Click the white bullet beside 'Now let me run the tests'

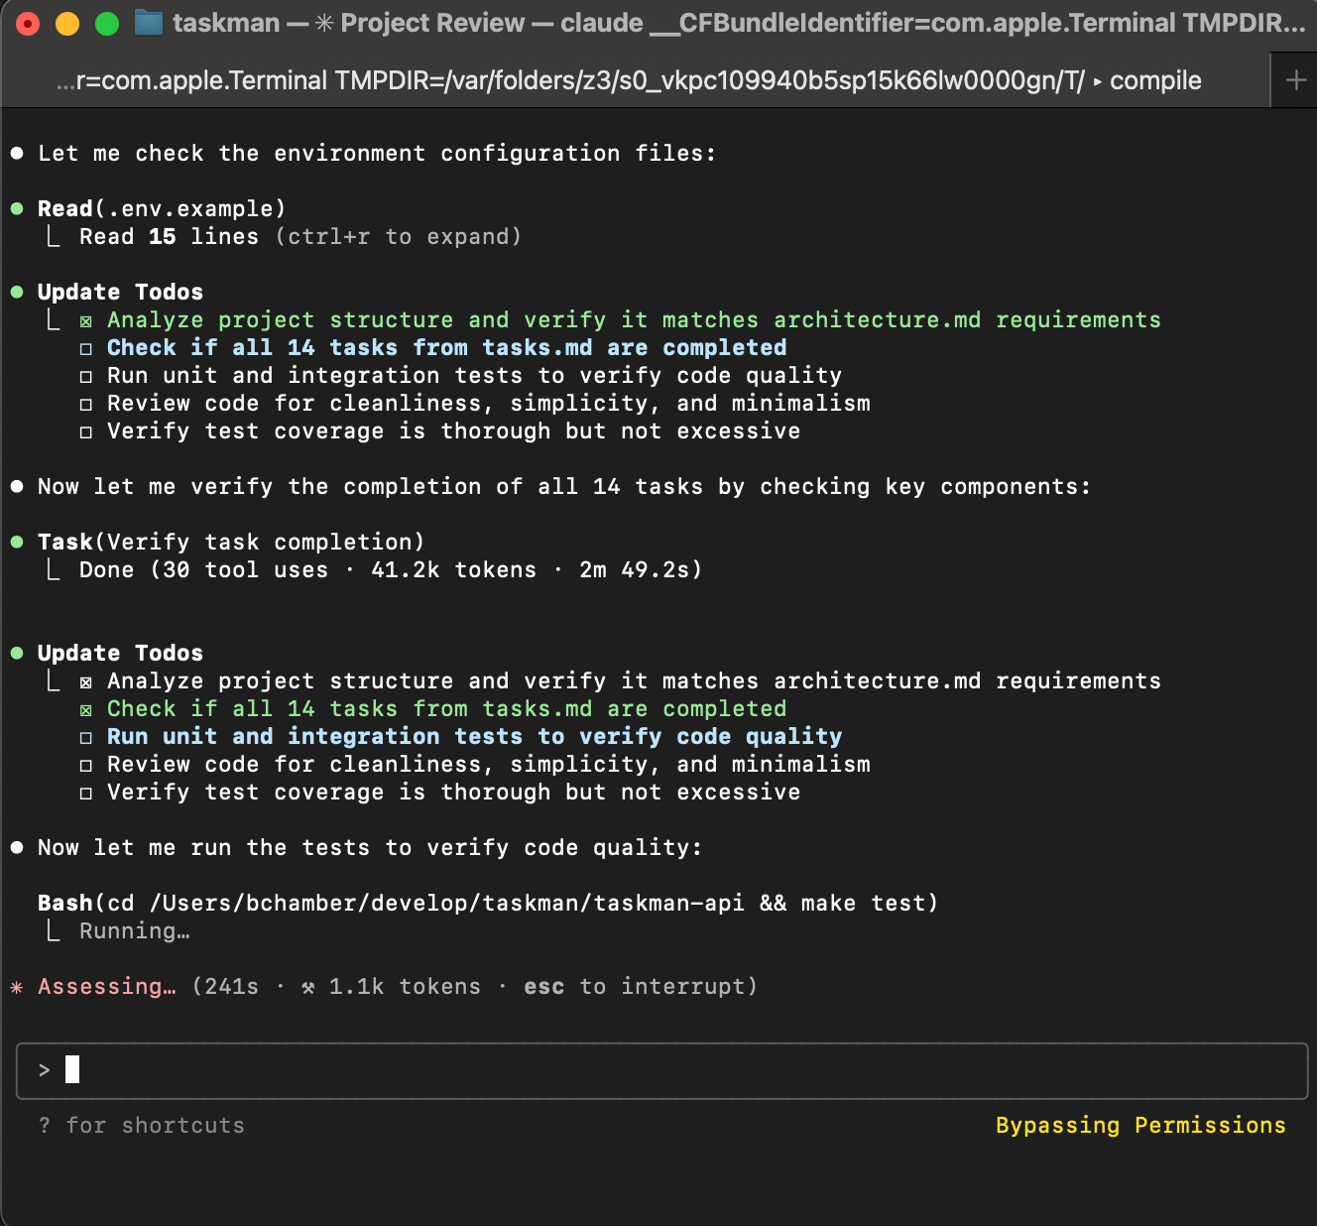[x=17, y=848]
